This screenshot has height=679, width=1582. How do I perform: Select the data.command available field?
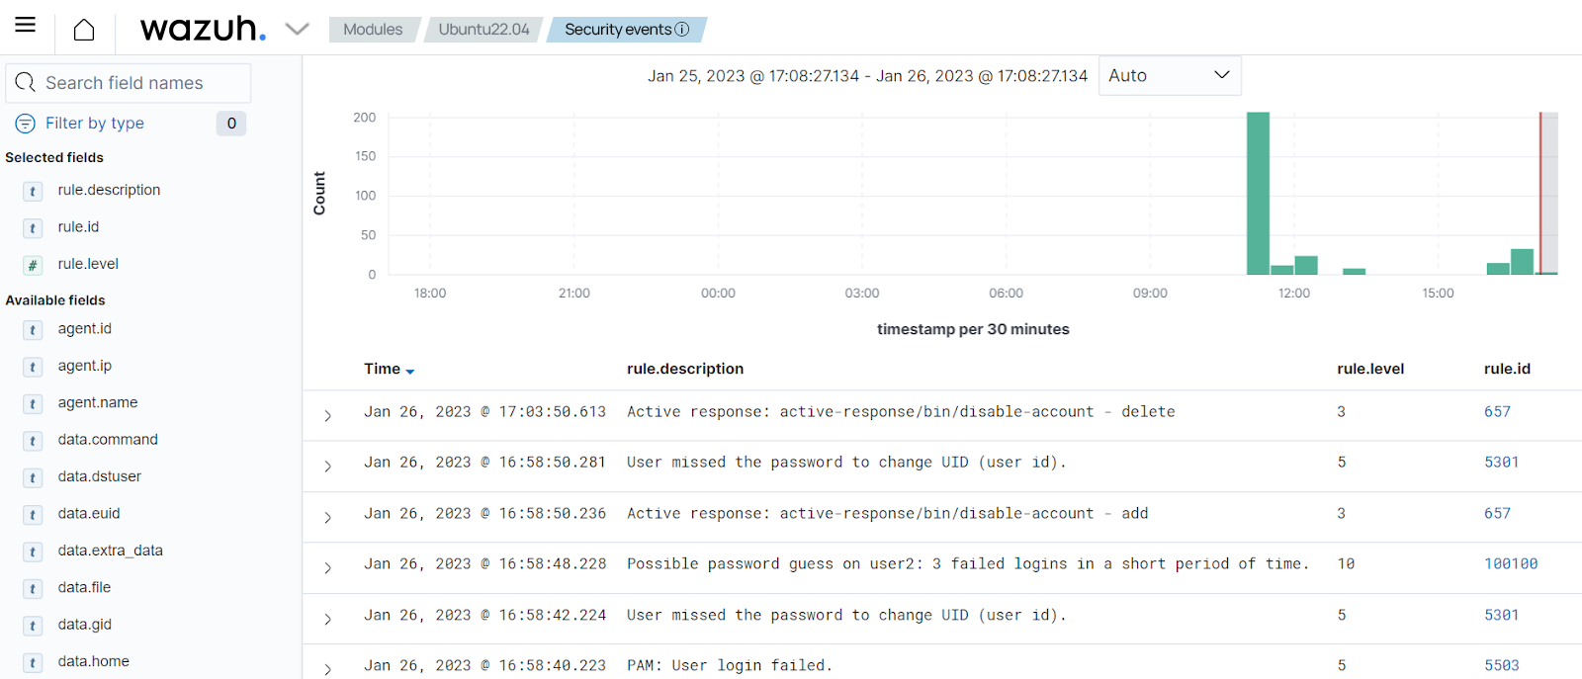[x=108, y=440]
